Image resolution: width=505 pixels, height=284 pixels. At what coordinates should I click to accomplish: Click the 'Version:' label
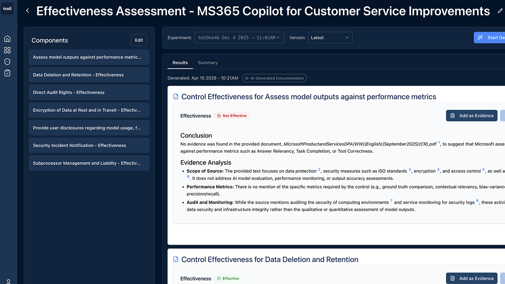(x=297, y=38)
